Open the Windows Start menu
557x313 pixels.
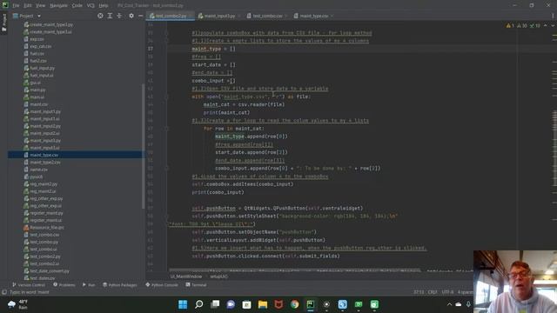(183, 304)
